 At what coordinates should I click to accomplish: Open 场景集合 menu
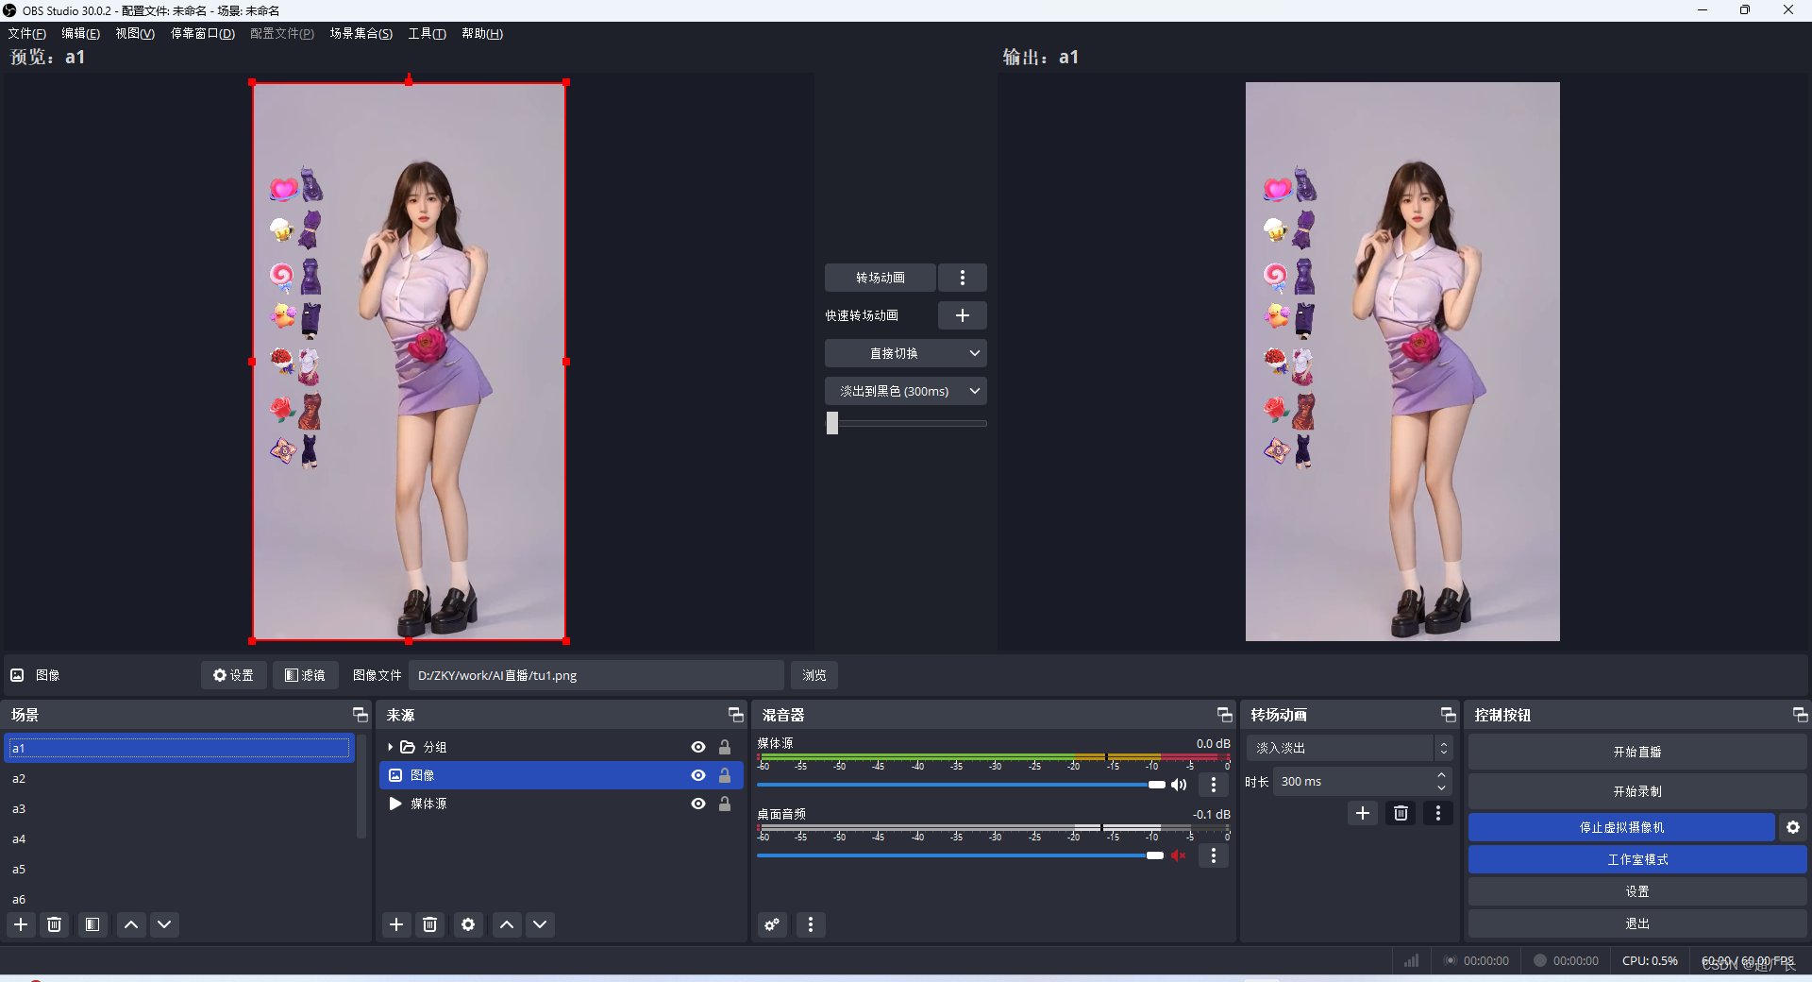pos(361,33)
